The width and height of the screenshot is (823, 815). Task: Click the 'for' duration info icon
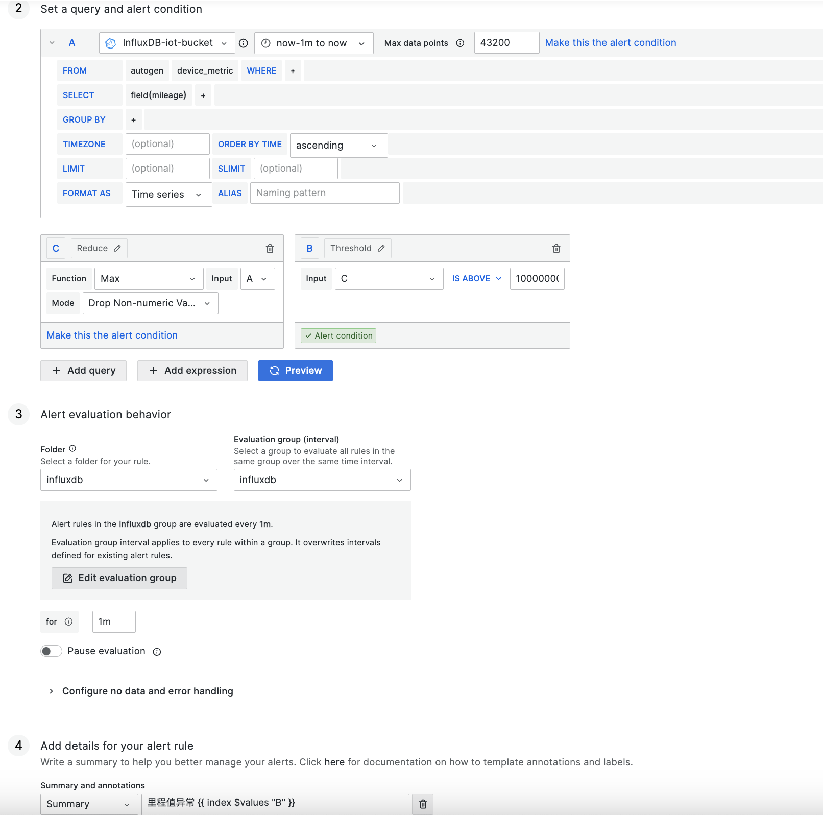[69, 621]
